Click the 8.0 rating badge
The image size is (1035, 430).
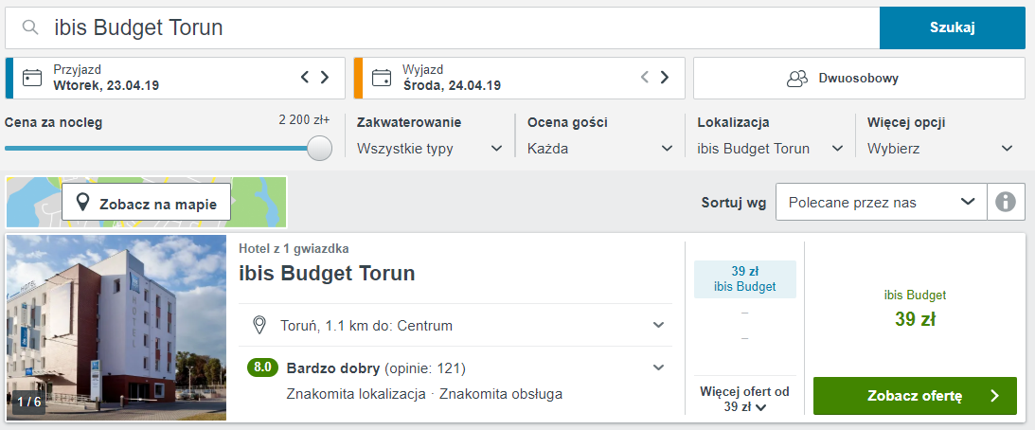coord(262,367)
